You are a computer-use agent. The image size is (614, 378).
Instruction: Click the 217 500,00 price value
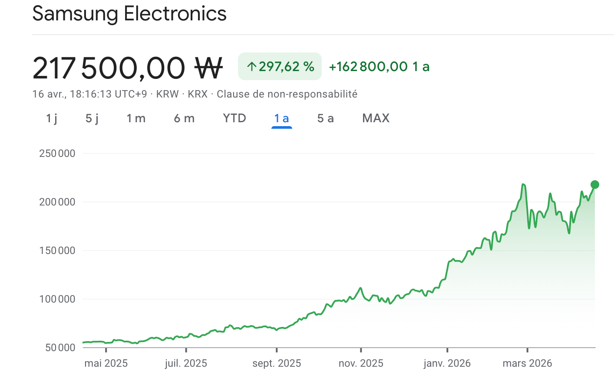(x=109, y=68)
